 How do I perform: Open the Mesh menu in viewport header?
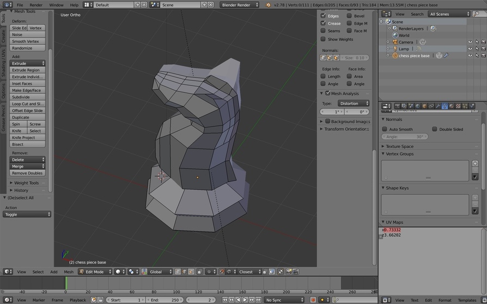69,272
